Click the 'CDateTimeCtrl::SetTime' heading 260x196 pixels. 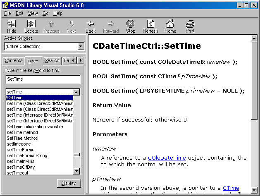(147, 46)
